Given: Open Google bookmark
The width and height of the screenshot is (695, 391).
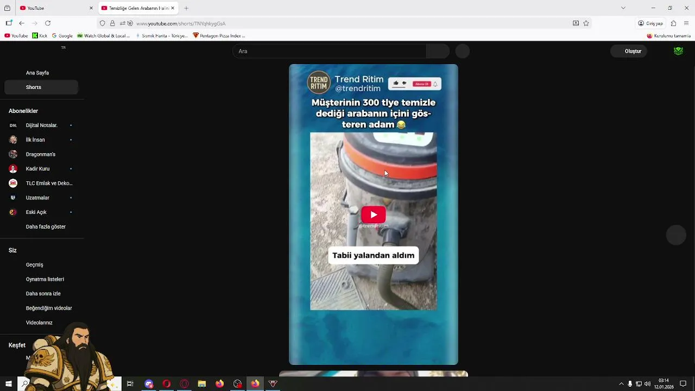Looking at the screenshot, I should click(62, 36).
